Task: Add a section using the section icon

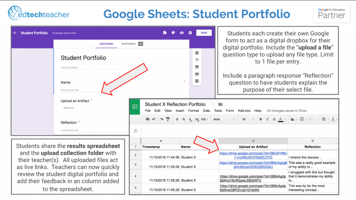Action: coord(197,81)
